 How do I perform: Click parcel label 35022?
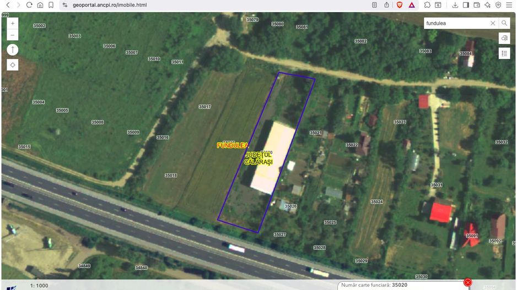point(352,145)
